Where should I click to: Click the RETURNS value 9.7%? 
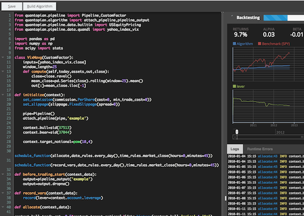241,35
